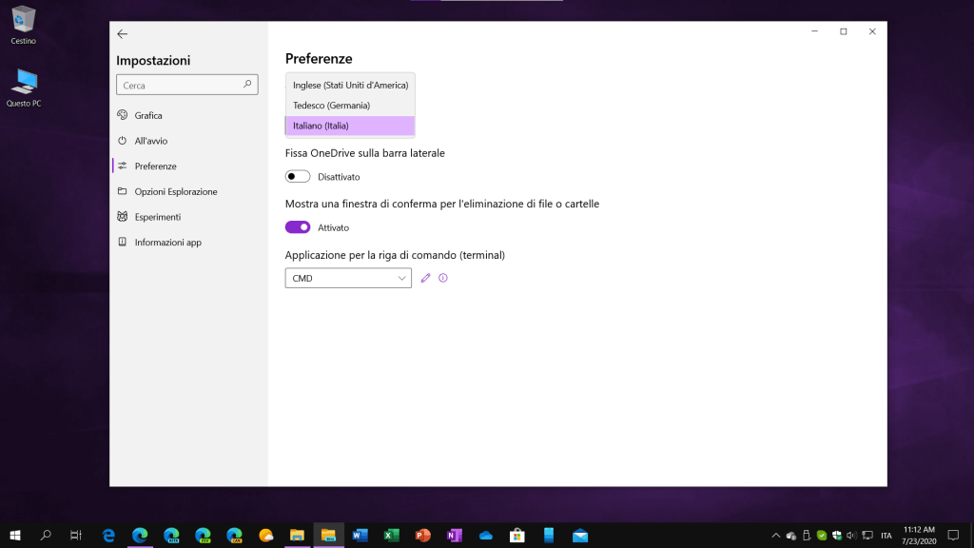Launch Excel from the taskbar
The height and width of the screenshot is (548, 974).
point(391,536)
